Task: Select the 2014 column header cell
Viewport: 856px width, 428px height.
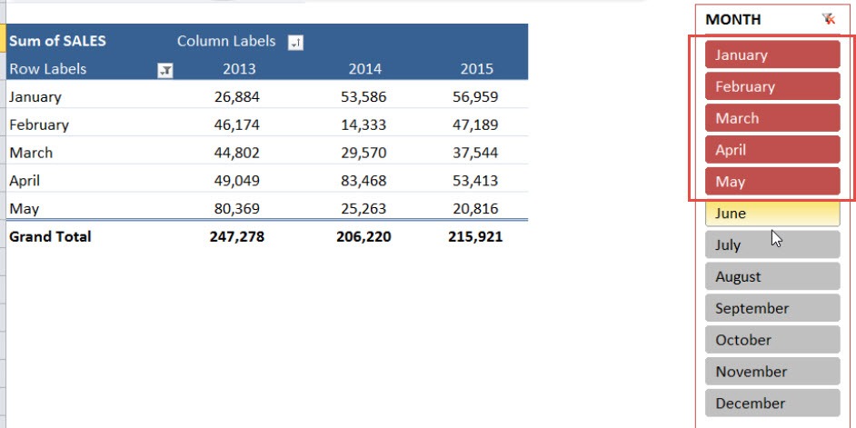Action: 365,69
